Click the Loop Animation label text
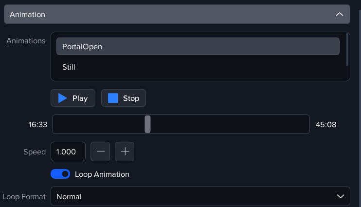 102,174
